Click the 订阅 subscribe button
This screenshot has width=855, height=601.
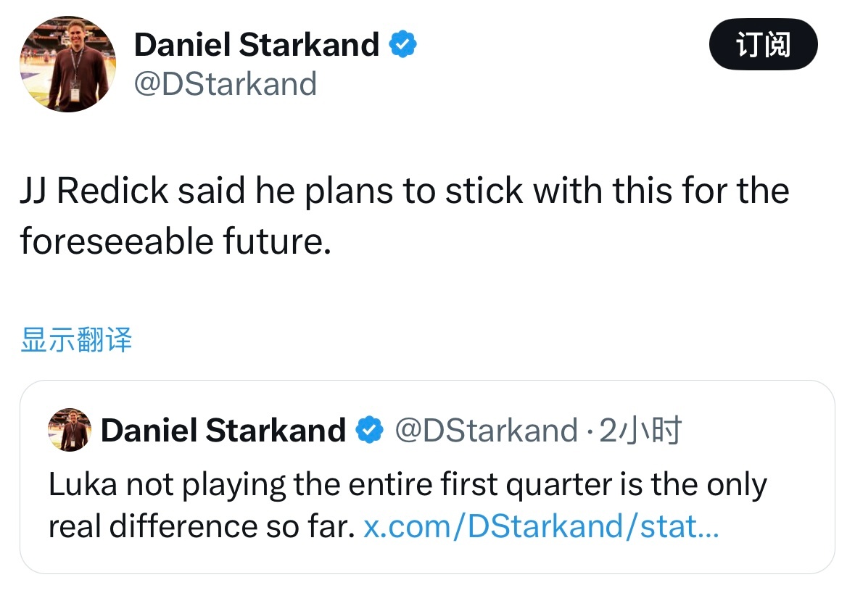click(x=763, y=44)
